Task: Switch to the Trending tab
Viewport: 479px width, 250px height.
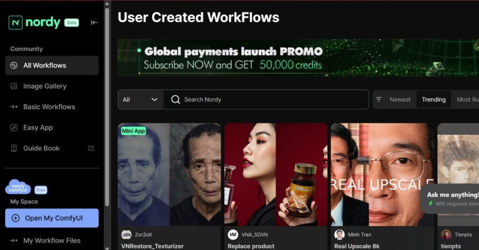Action: 434,99
